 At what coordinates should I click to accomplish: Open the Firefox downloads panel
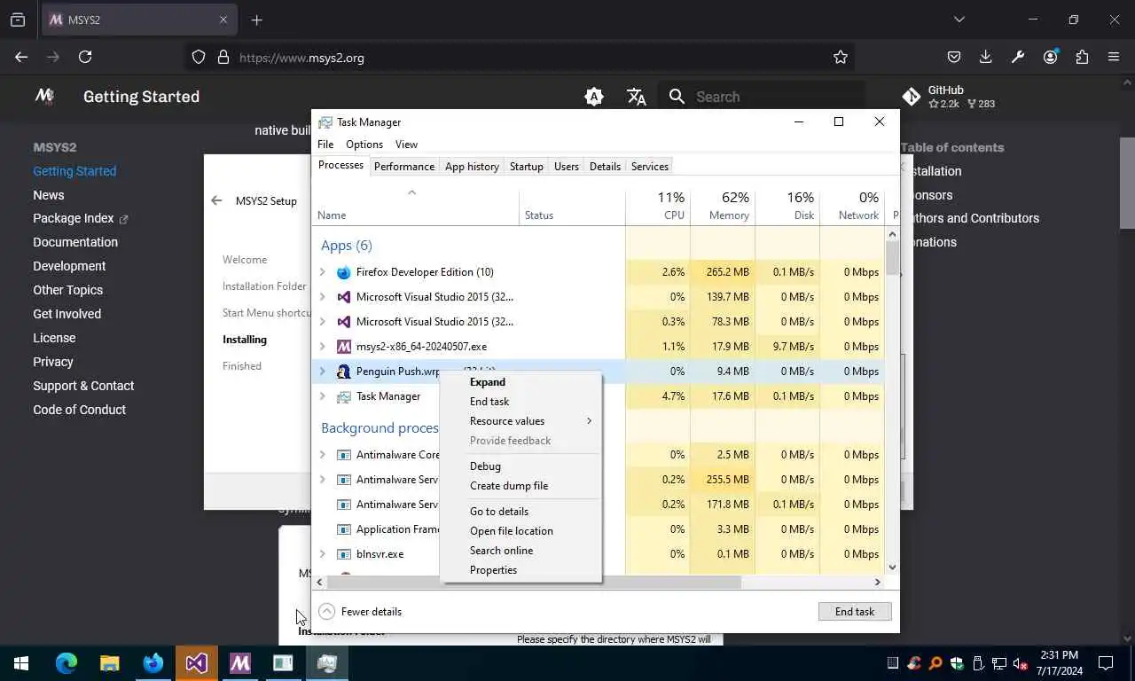(x=986, y=57)
